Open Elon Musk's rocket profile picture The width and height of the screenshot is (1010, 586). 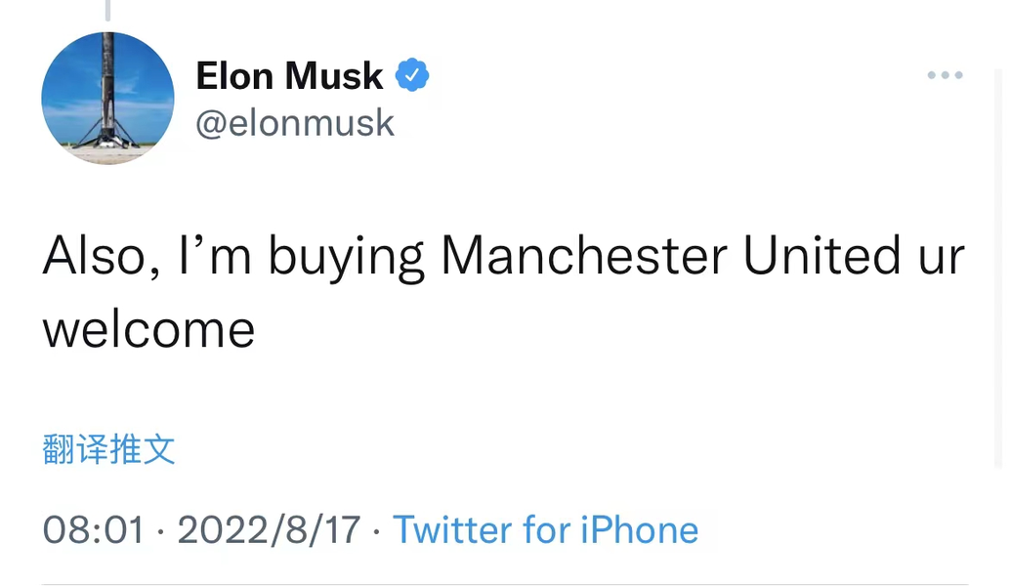pos(107,98)
